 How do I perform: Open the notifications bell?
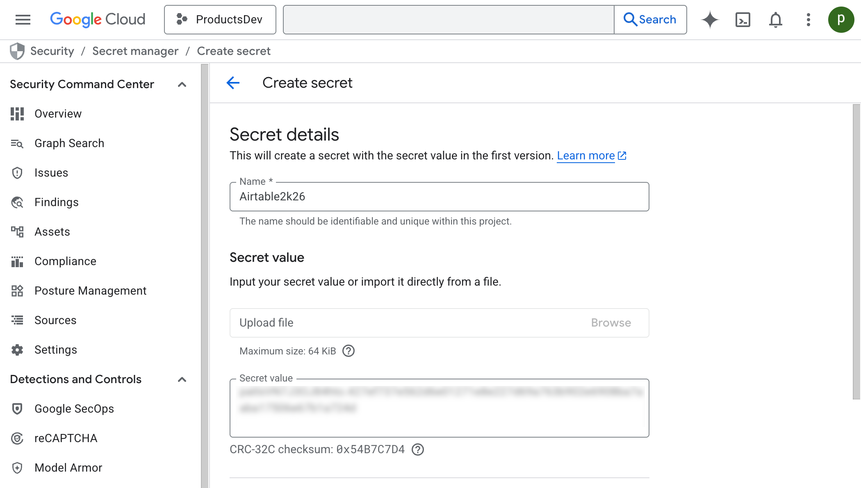[775, 19]
